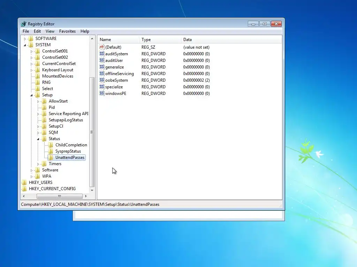Open the View menu
The image size is (357, 267).
[50, 31]
